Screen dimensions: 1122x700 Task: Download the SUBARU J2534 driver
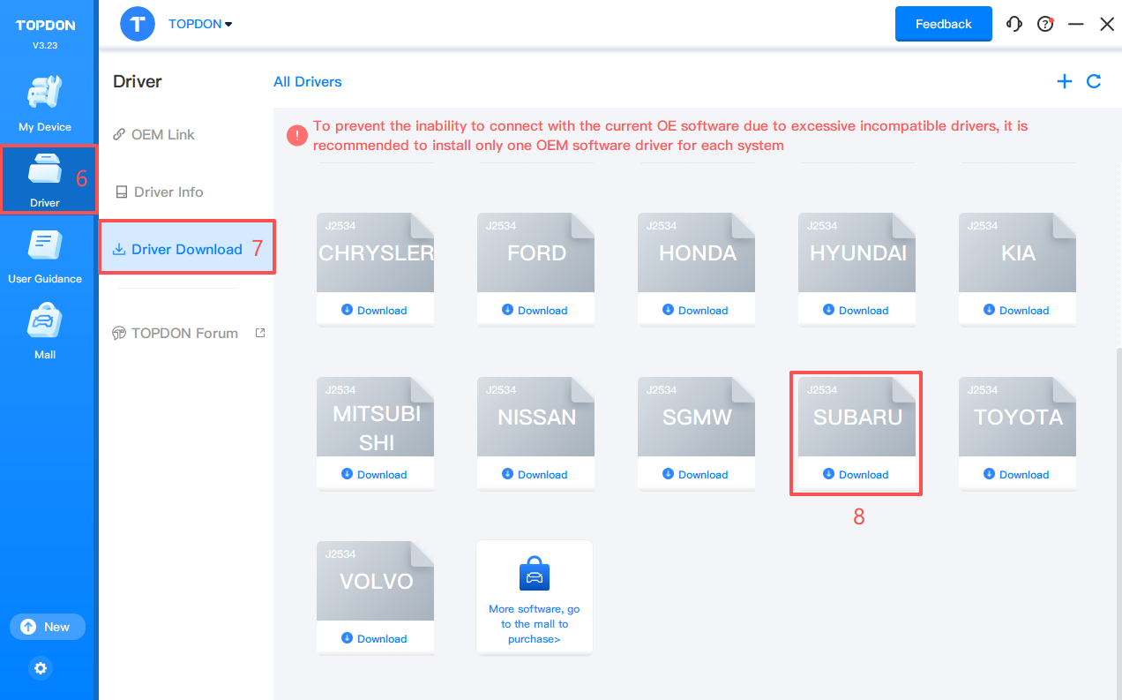[856, 475]
